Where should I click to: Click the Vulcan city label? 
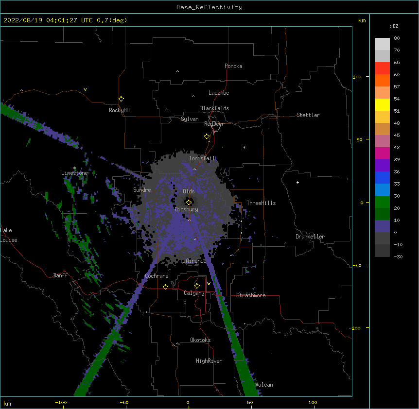264,385
